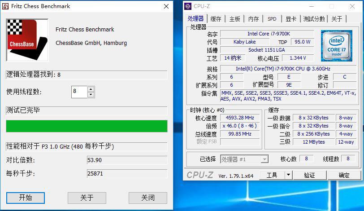The image size is (364, 211).
Task: Close the CPU-Z window
Action: point(352,6)
